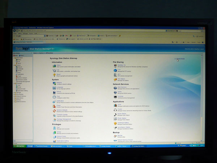Expand the Storage folder in sidebar tree
This screenshot has width=217, height=163.
pos(14,93)
